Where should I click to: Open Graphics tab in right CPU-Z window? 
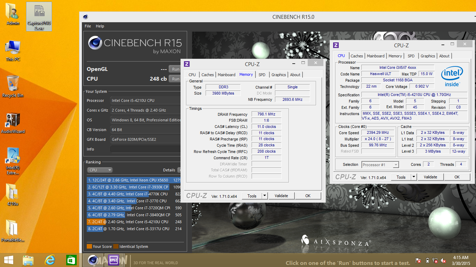[428, 56]
